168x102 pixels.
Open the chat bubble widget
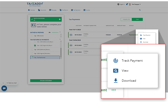(4, 88)
